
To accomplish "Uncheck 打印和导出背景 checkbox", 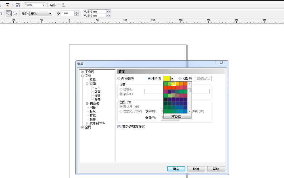I will 119,127.
